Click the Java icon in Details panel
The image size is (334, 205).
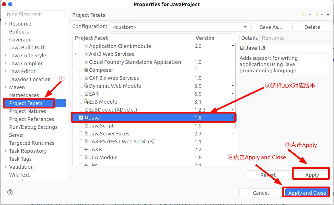tap(242, 48)
